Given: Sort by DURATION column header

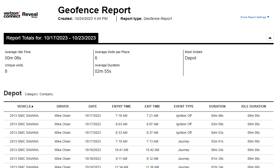Looking at the screenshot, I should click(x=217, y=106).
